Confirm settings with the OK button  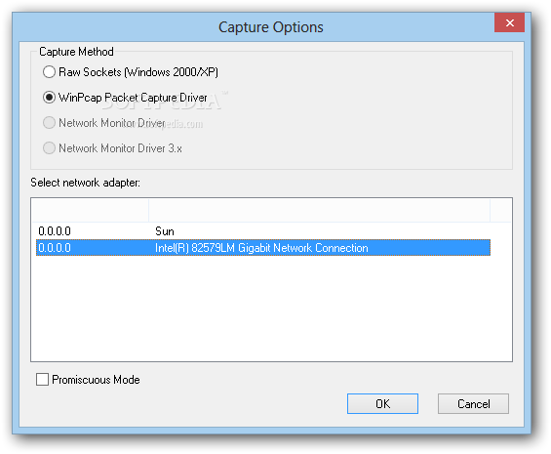tap(382, 403)
